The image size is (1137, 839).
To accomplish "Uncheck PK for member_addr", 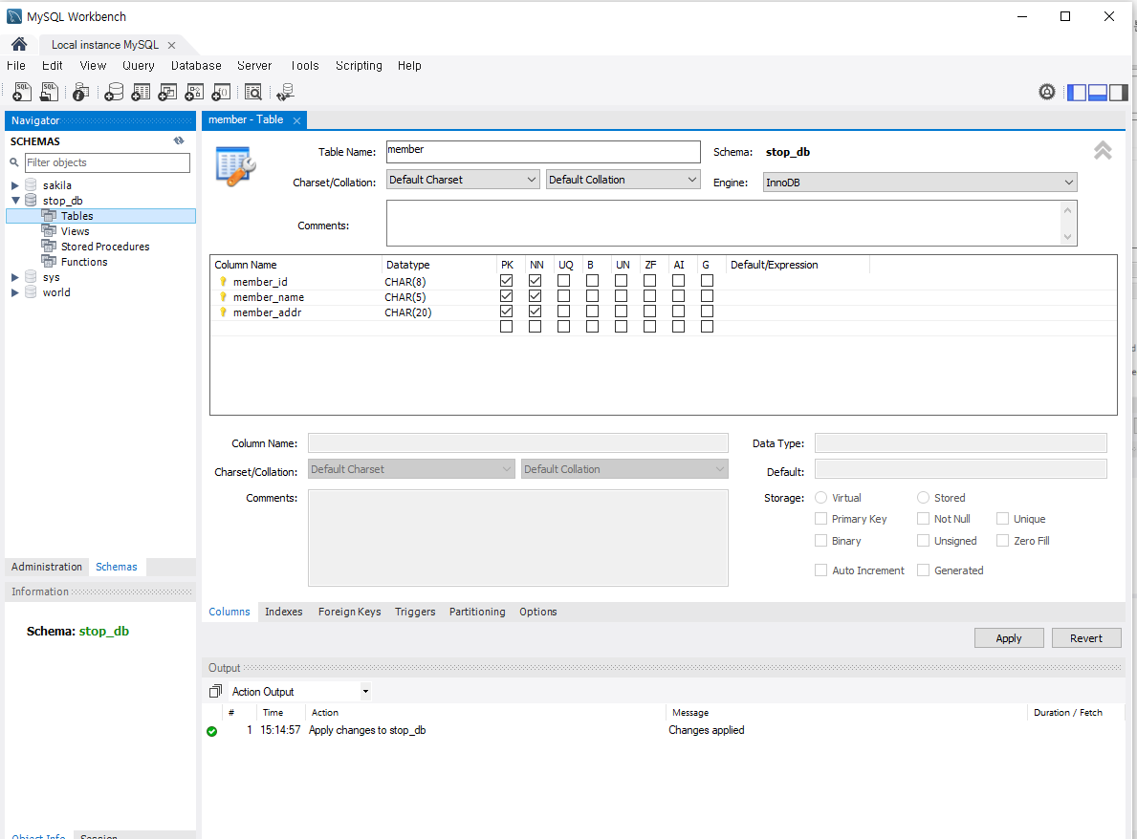I will pos(506,311).
